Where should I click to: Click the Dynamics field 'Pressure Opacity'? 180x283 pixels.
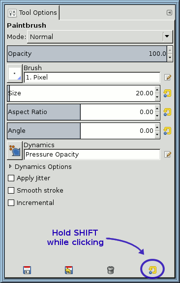tap(92, 155)
